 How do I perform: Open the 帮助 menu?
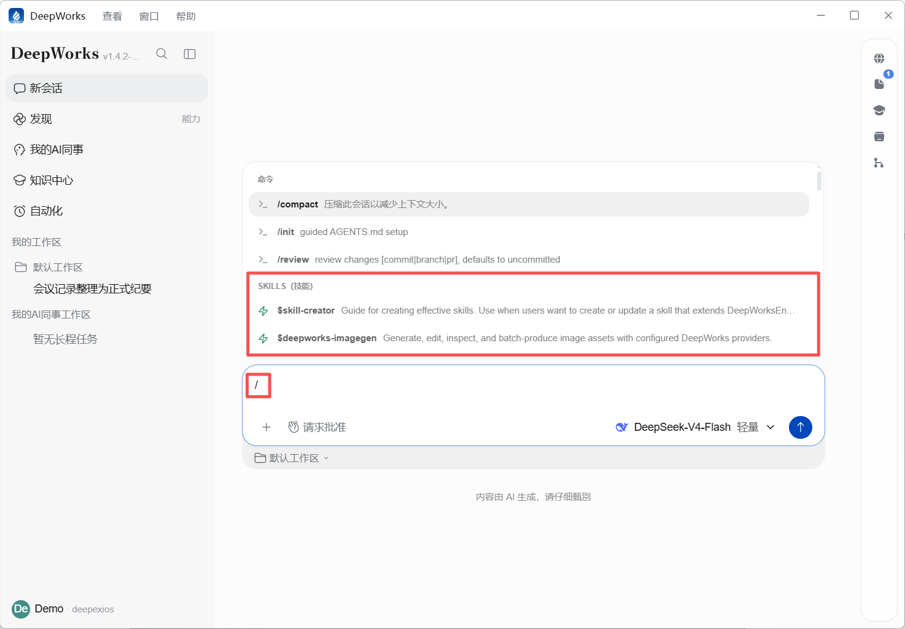click(x=185, y=16)
